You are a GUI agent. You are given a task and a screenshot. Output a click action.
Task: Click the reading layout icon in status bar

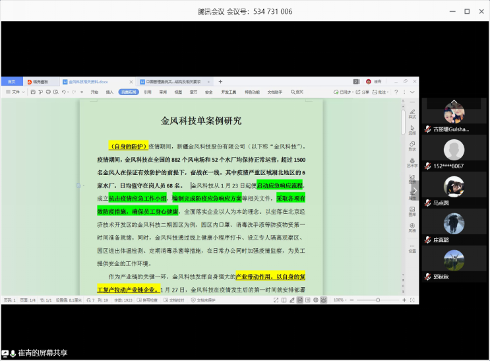(x=284, y=300)
